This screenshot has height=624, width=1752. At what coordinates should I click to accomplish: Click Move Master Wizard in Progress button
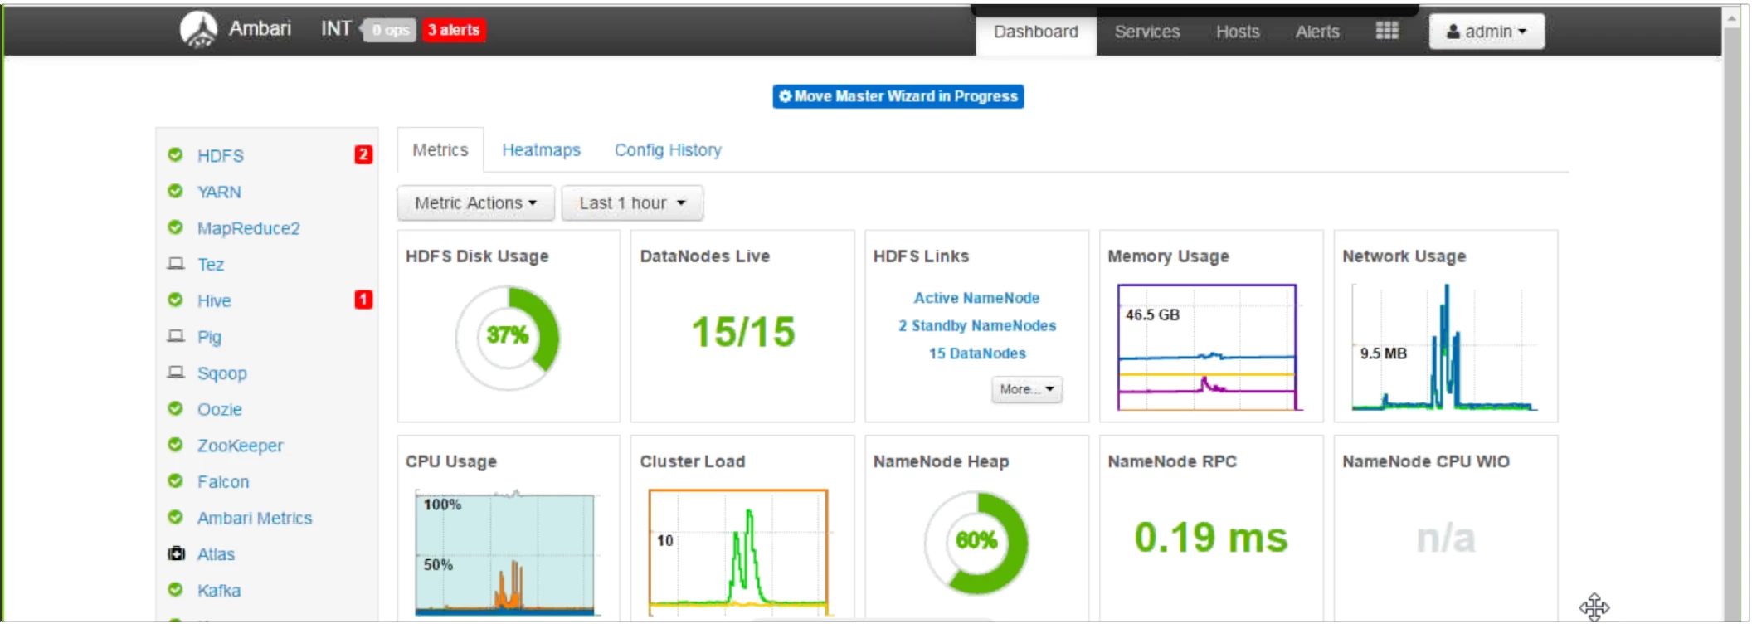[898, 96]
